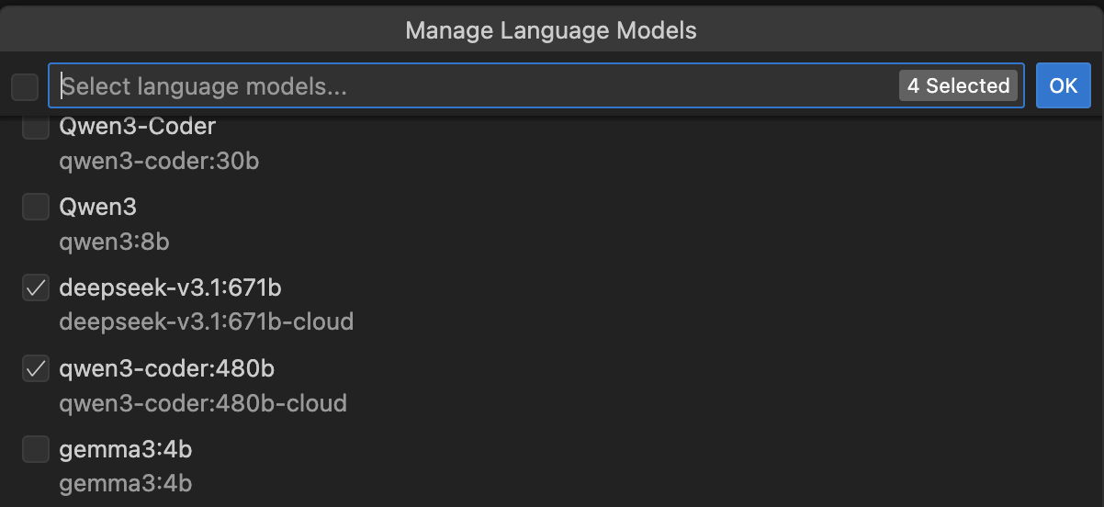The width and height of the screenshot is (1104, 507).
Task: Deselect the qwen3-coder:480b checkbox
Action: click(x=36, y=369)
